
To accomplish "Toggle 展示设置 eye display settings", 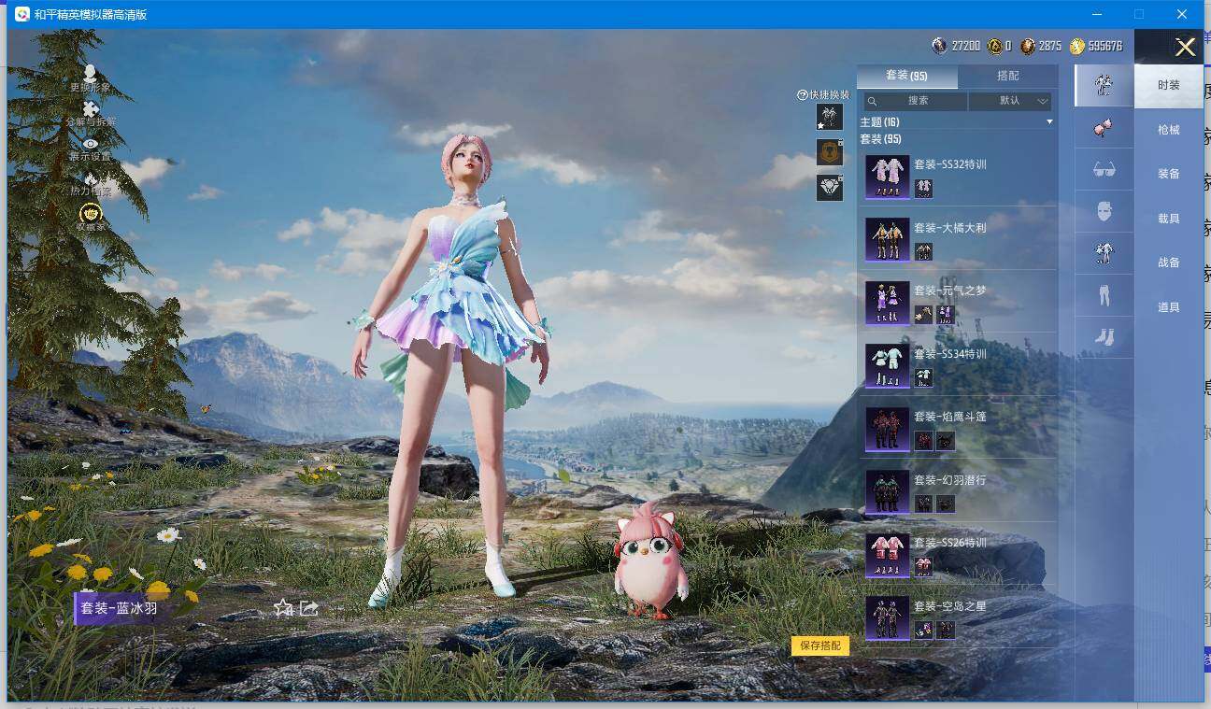I will [x=91, y=144].
